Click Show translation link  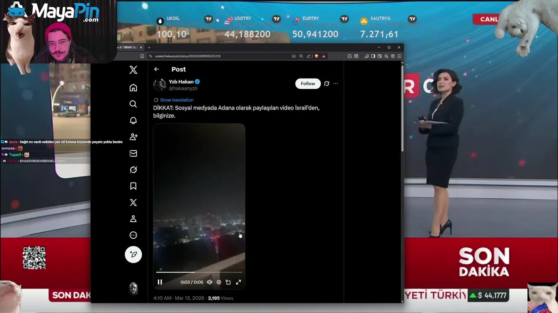[177, 100]
